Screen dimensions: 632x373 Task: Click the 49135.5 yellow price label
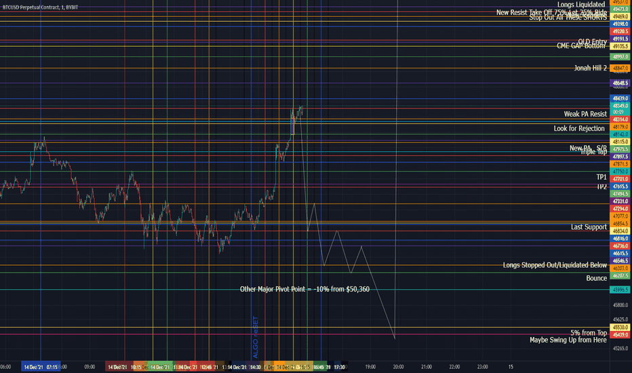click(620, 47)
